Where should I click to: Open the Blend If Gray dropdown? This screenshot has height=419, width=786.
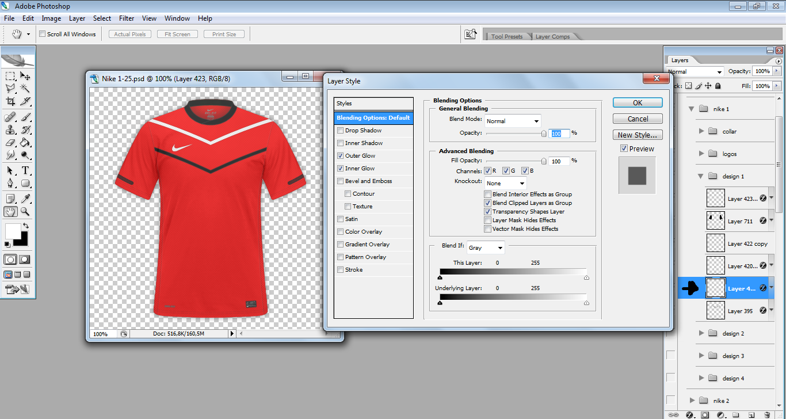coord(485,247)
